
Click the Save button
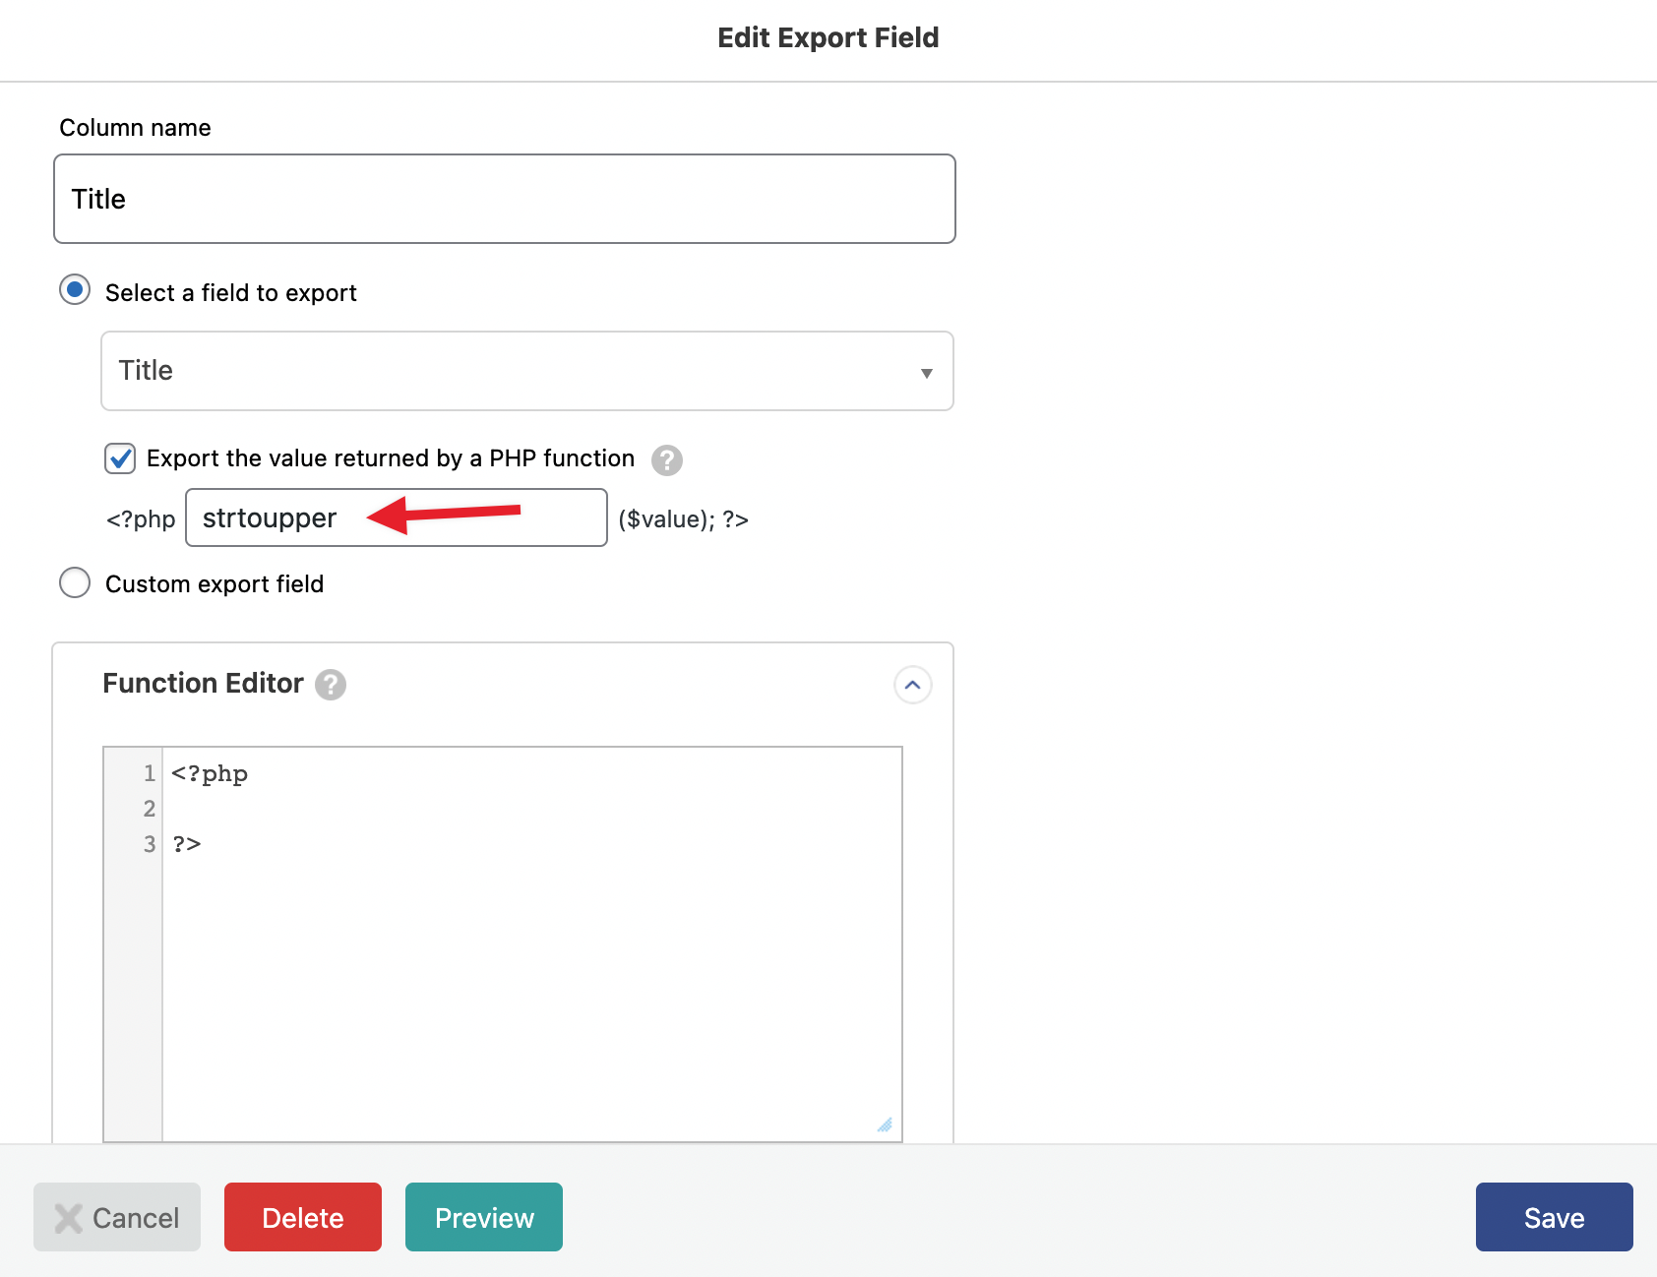[x=1554, y=1217]
